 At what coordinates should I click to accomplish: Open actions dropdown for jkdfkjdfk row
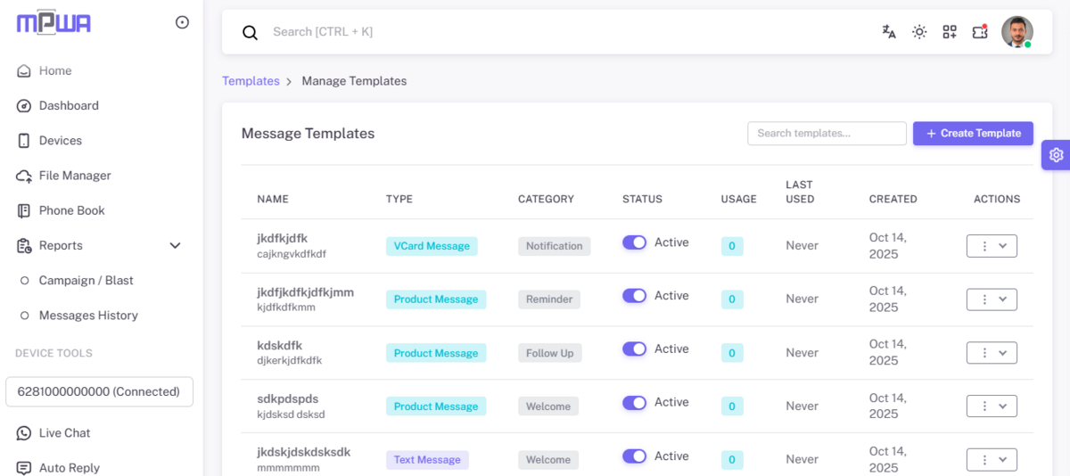coord(992,246)
